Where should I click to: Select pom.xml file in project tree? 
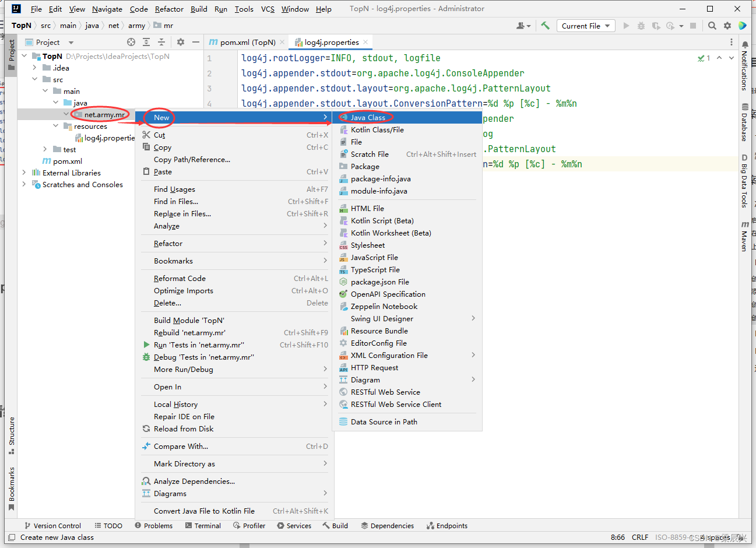click(67, 161)
